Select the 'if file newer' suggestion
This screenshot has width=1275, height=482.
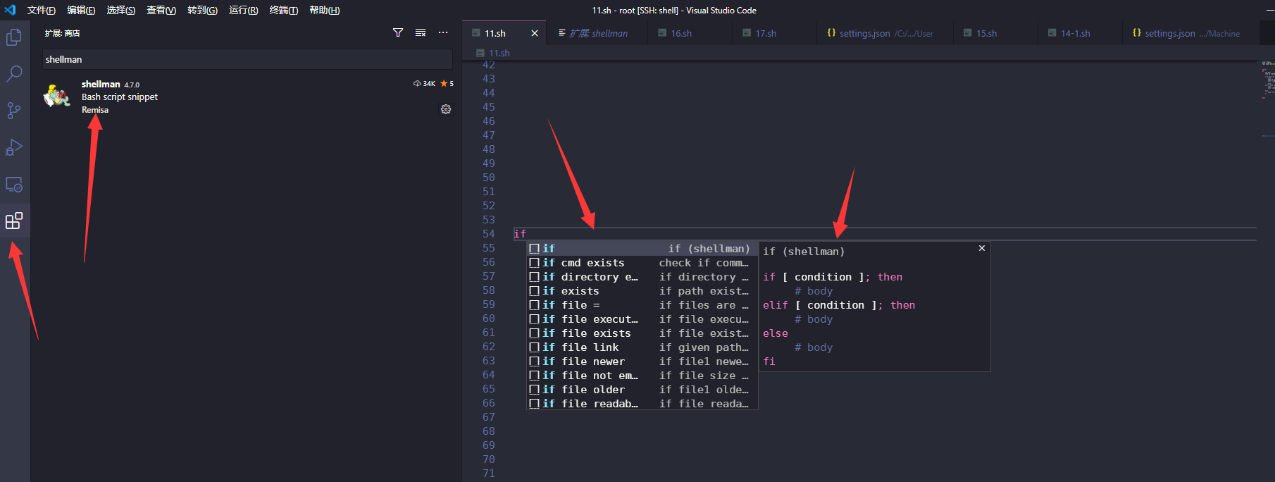[x=642, y=361]
